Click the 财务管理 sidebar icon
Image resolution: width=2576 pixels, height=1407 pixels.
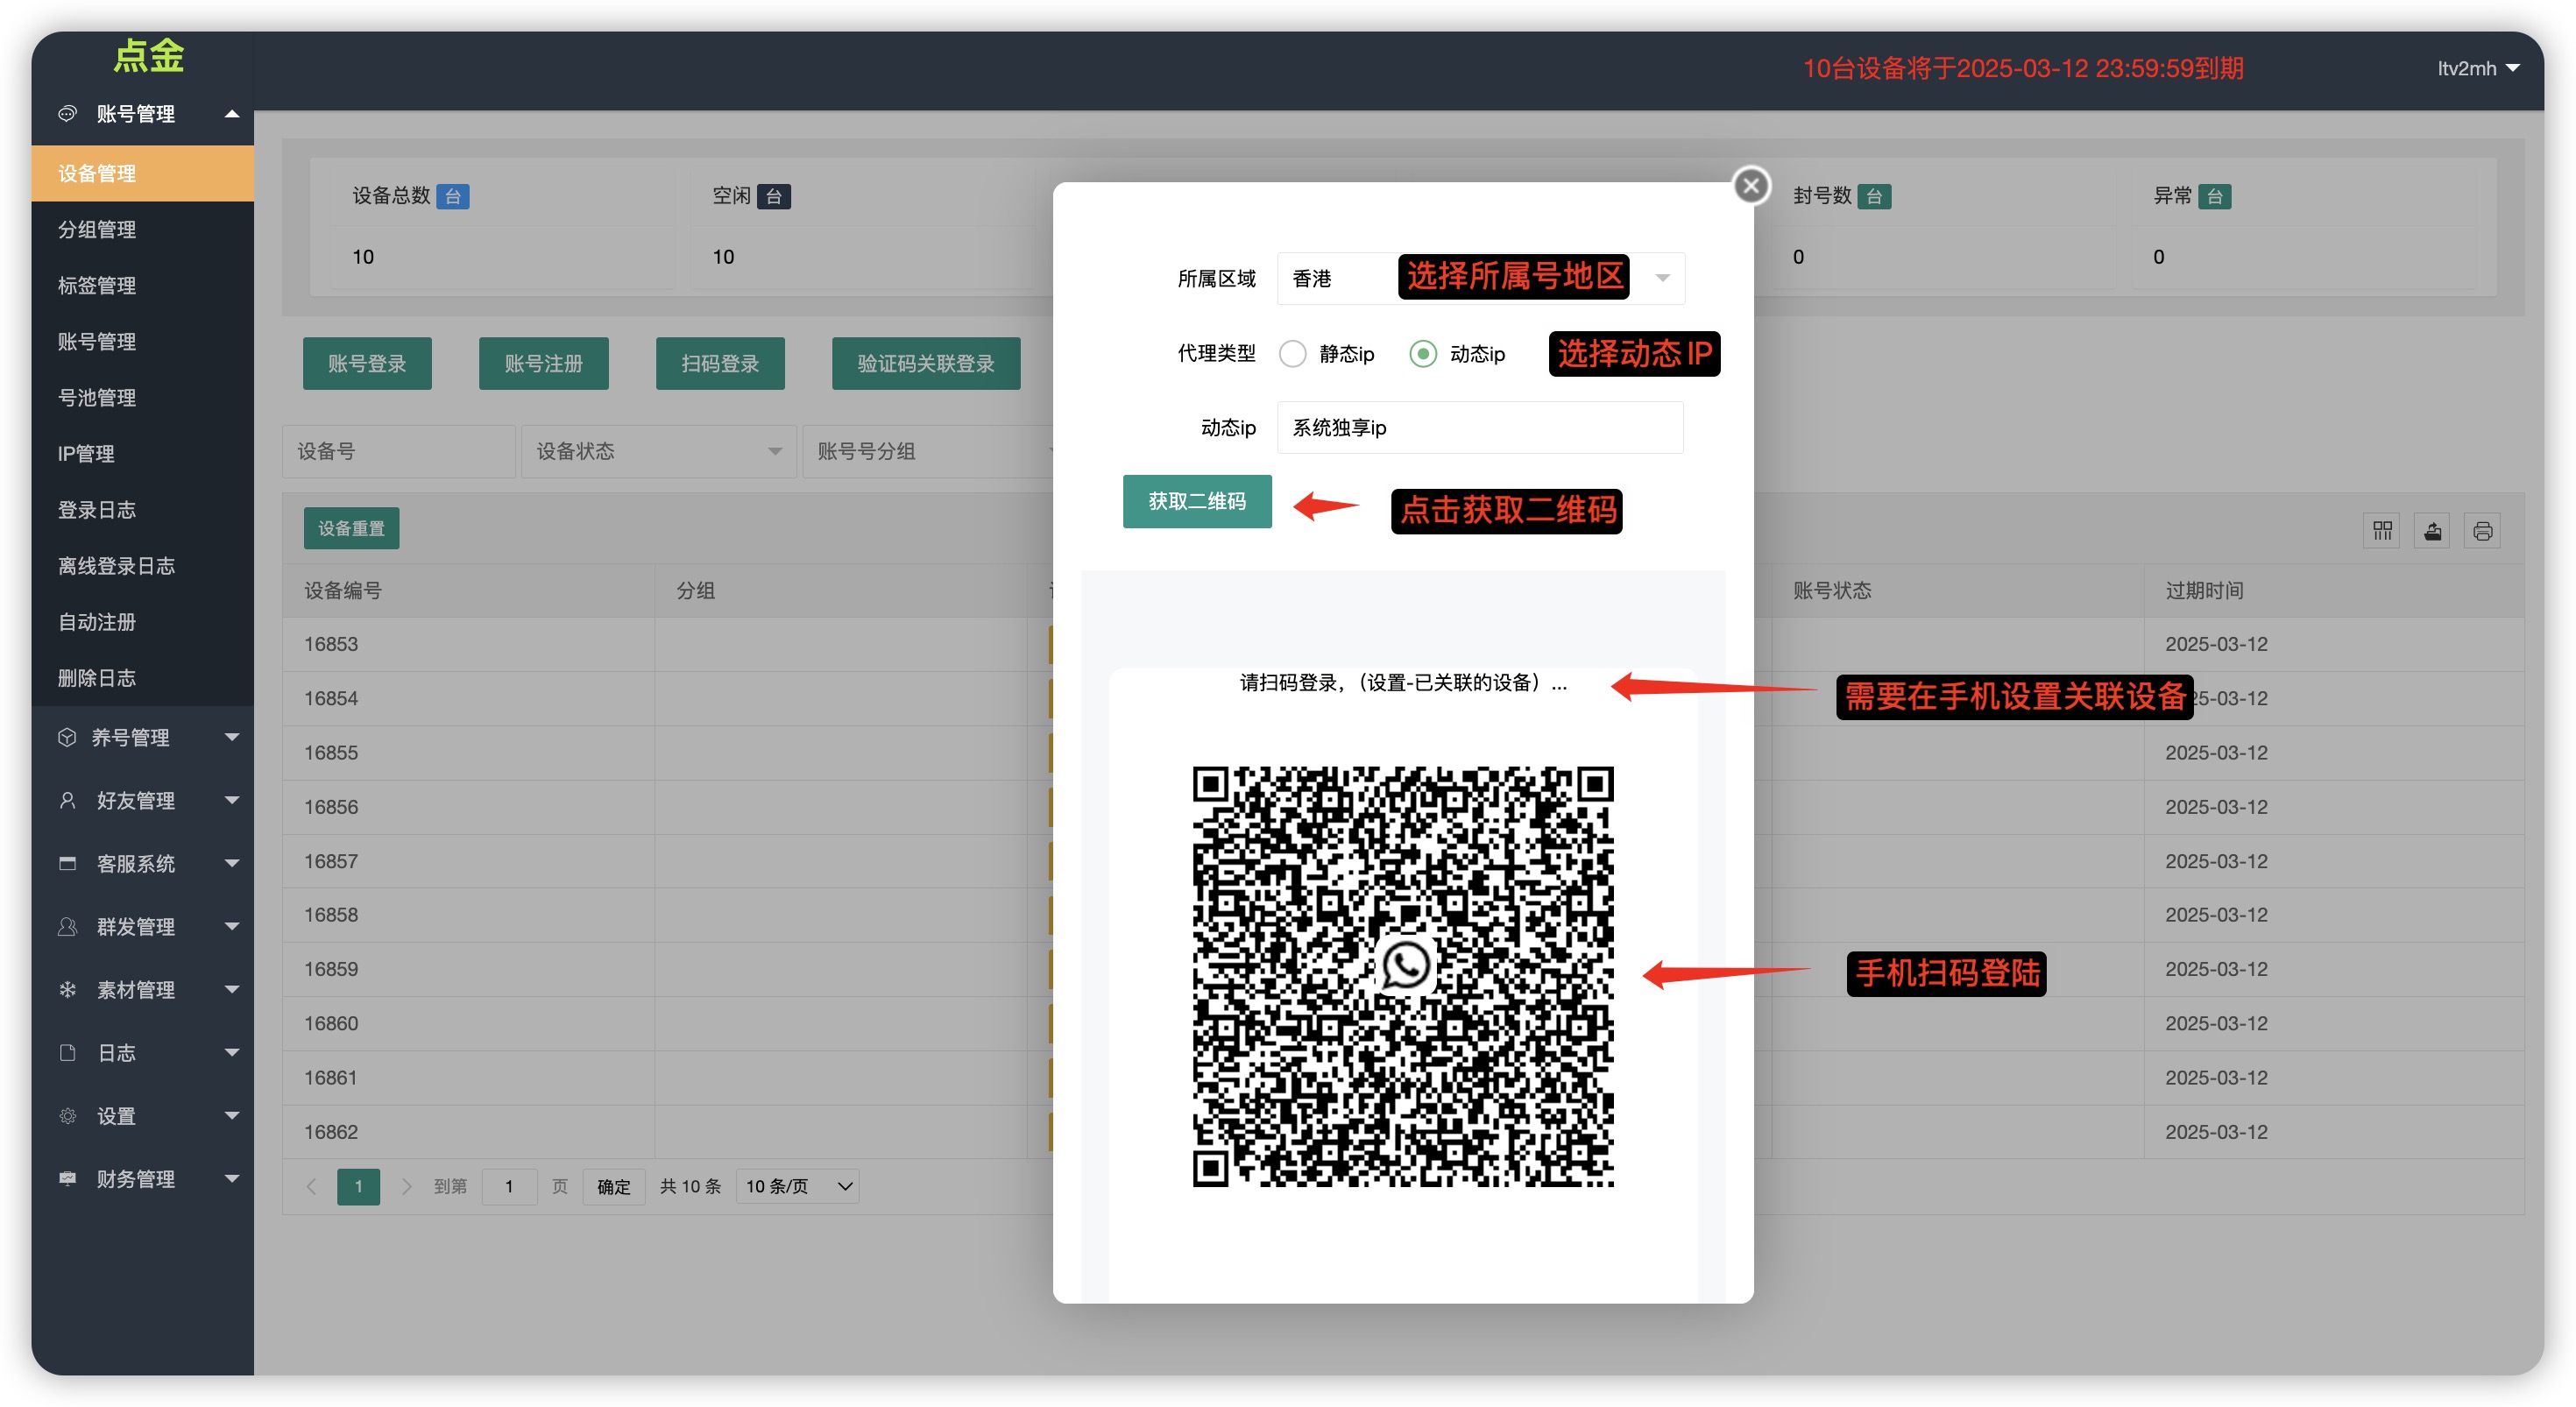click(67, 1178)
